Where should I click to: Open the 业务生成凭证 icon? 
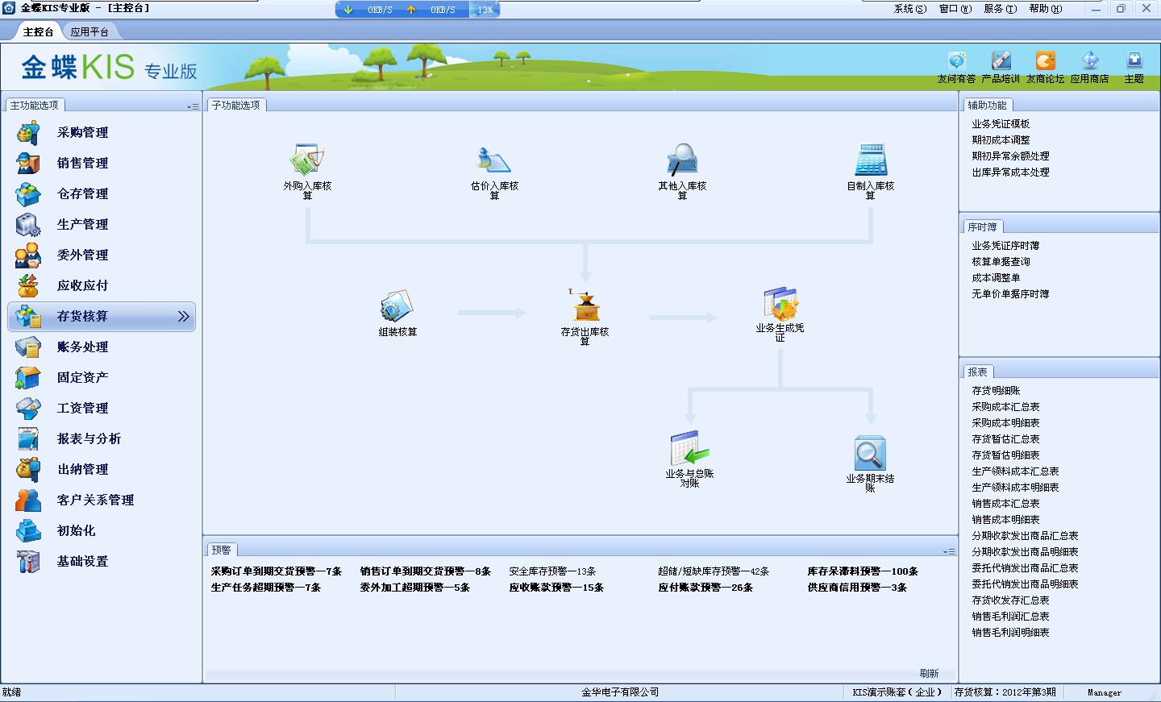(780, 304)
